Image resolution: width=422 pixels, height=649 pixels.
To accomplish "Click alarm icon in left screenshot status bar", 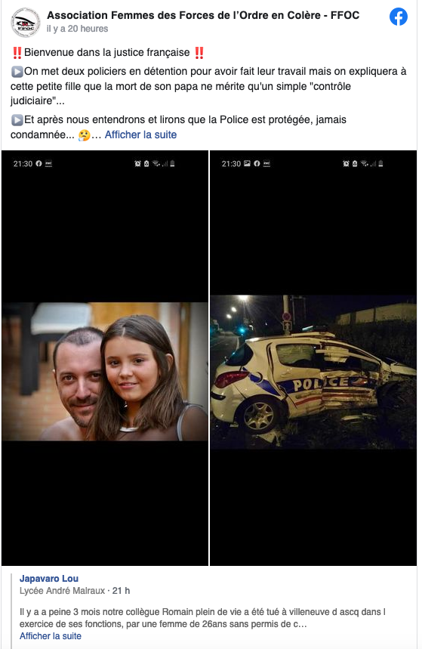I will (137, 164).
